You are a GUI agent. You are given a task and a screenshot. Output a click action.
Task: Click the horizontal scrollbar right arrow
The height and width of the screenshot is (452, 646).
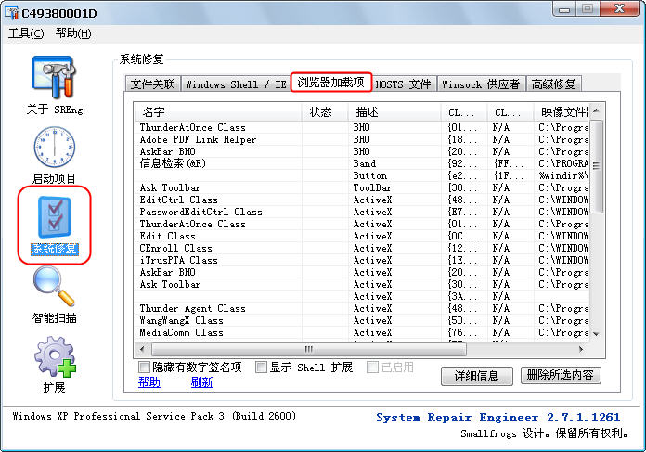[x=581, y=349]
